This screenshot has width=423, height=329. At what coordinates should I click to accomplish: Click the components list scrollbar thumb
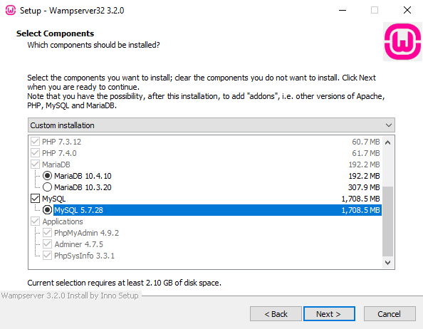coord(387,221)
